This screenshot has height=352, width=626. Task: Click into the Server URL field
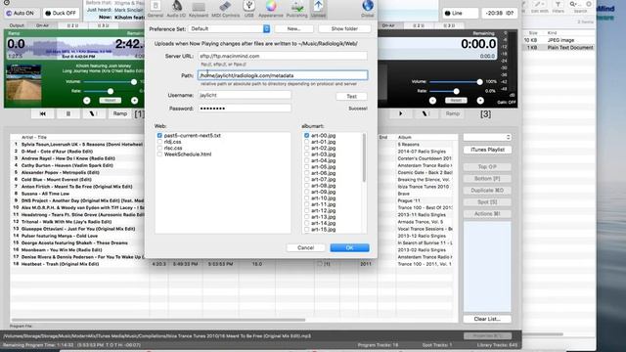[283, 56]
